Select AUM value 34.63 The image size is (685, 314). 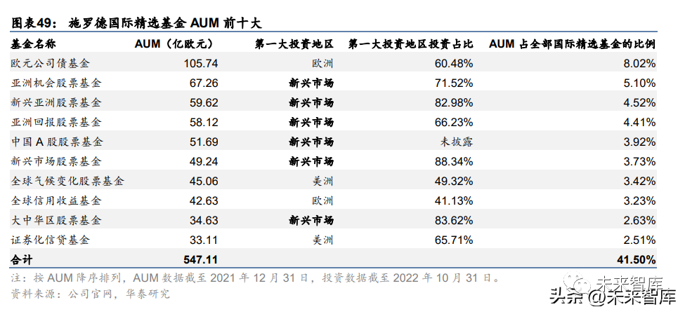tap(204, 221)
